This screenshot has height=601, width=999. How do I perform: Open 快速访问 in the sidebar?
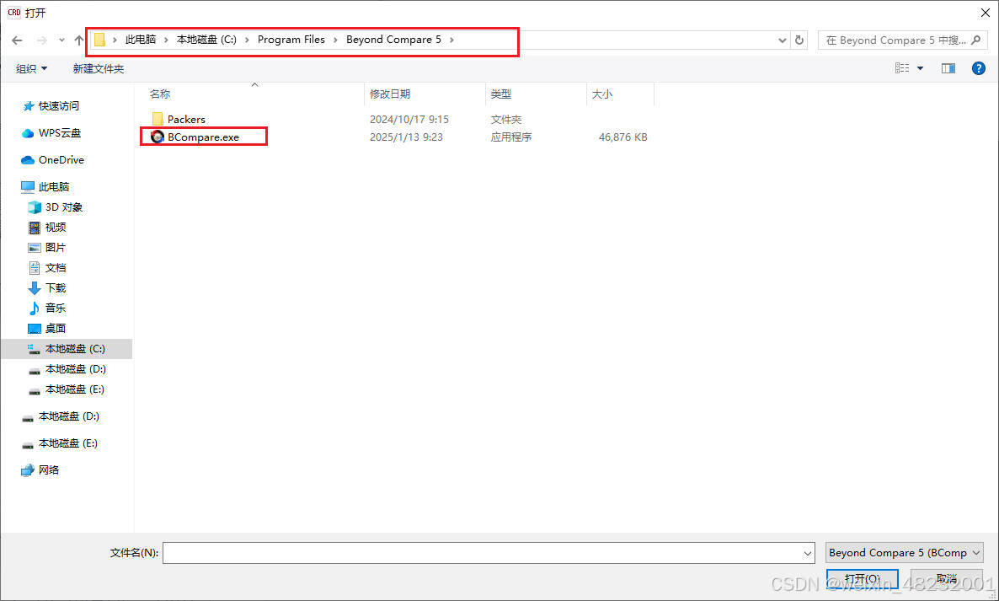click(59, 106)
